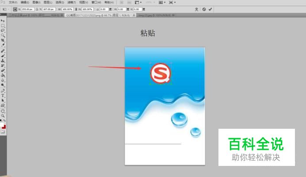Open the arrange documents dropdown
Image resolution: width=306 pixels, height=177 pixels.
(x=162, y=2)
